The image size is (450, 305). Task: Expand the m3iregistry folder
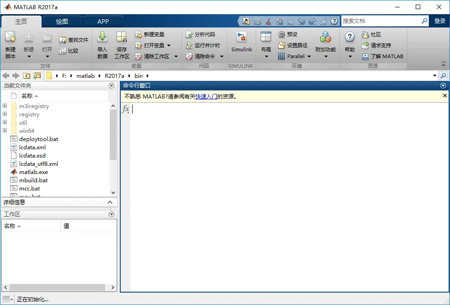[x=5, y=106]
